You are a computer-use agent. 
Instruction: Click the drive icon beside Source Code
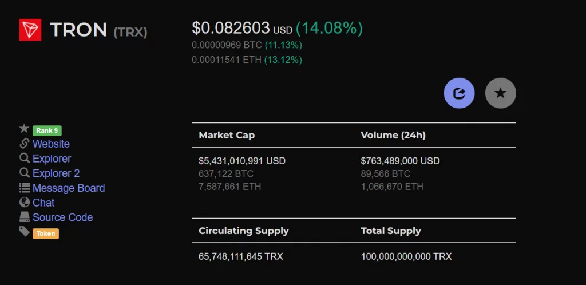[24, 217]
